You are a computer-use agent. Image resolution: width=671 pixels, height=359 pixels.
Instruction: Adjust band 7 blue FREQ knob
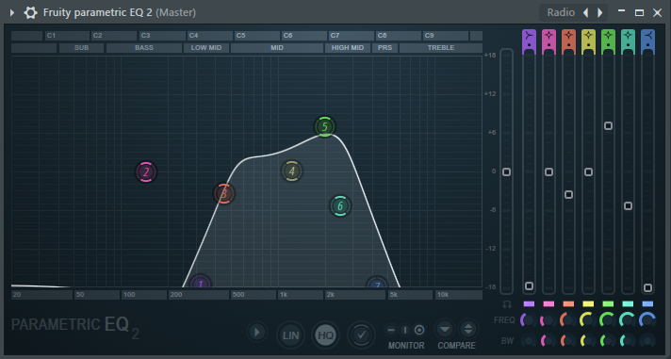(x=647, y=320)
